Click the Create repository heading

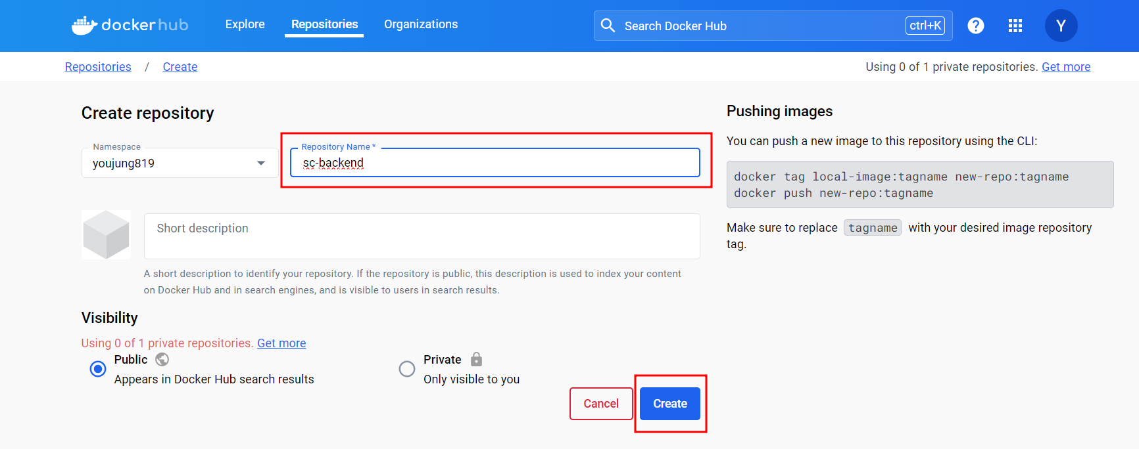(x=148, y=113)
